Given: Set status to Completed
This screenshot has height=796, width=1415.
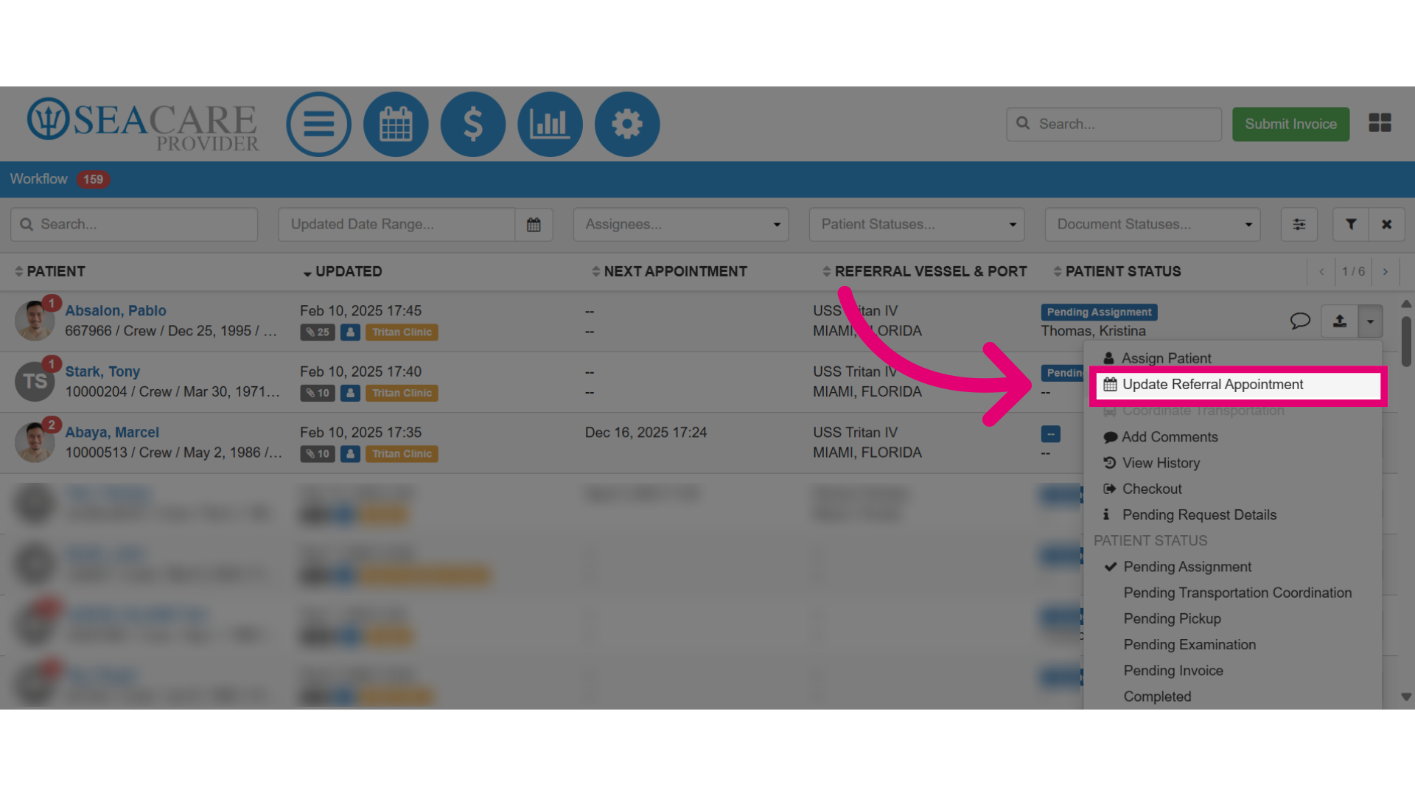Looking at the screenshot, I should 1232,696.
